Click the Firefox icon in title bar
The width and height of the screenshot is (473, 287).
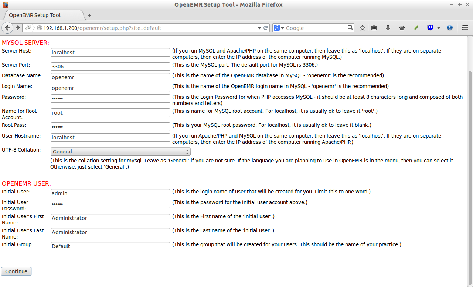[5, 5]
